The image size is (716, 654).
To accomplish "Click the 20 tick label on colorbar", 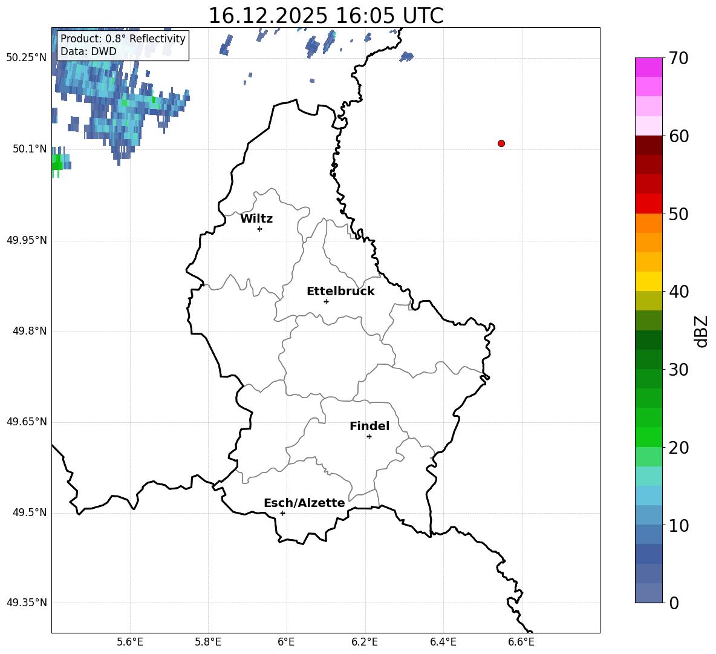I will (679, 448).
